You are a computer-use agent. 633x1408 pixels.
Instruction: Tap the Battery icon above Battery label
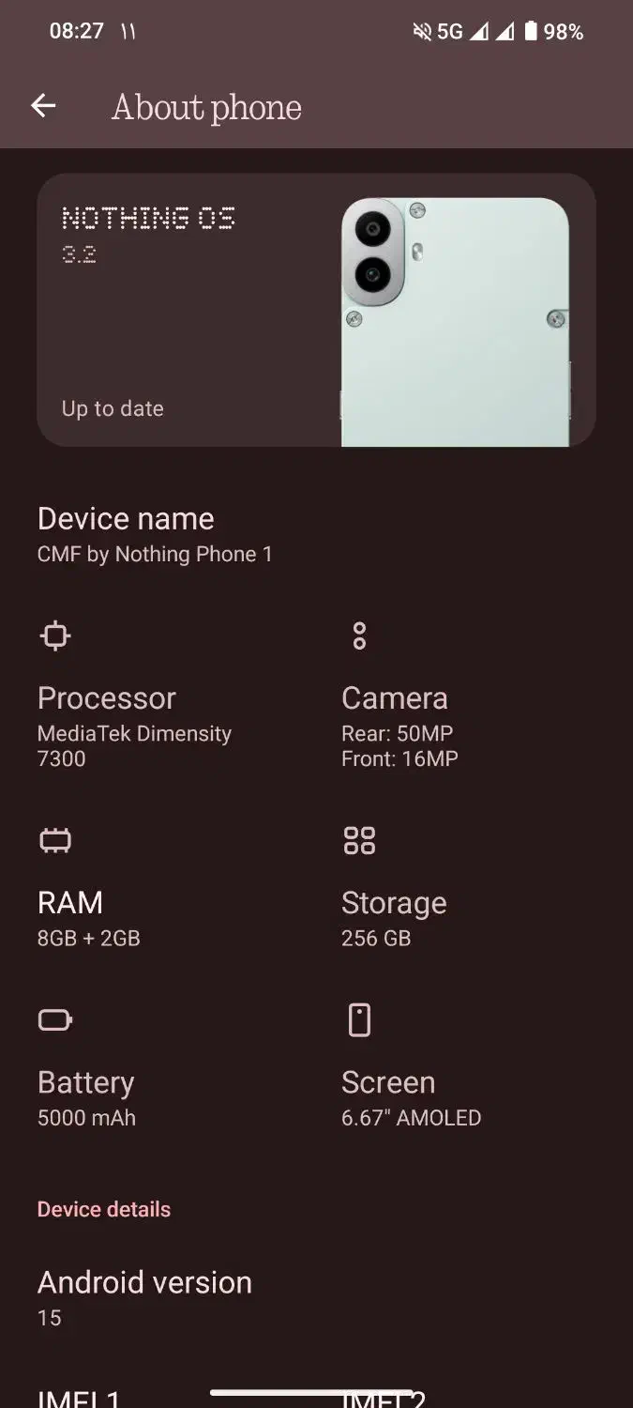coord(55,1019)
